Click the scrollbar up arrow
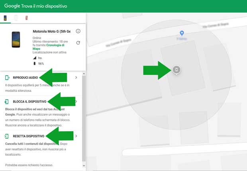The image size is (247, 171). click(84, 74)
